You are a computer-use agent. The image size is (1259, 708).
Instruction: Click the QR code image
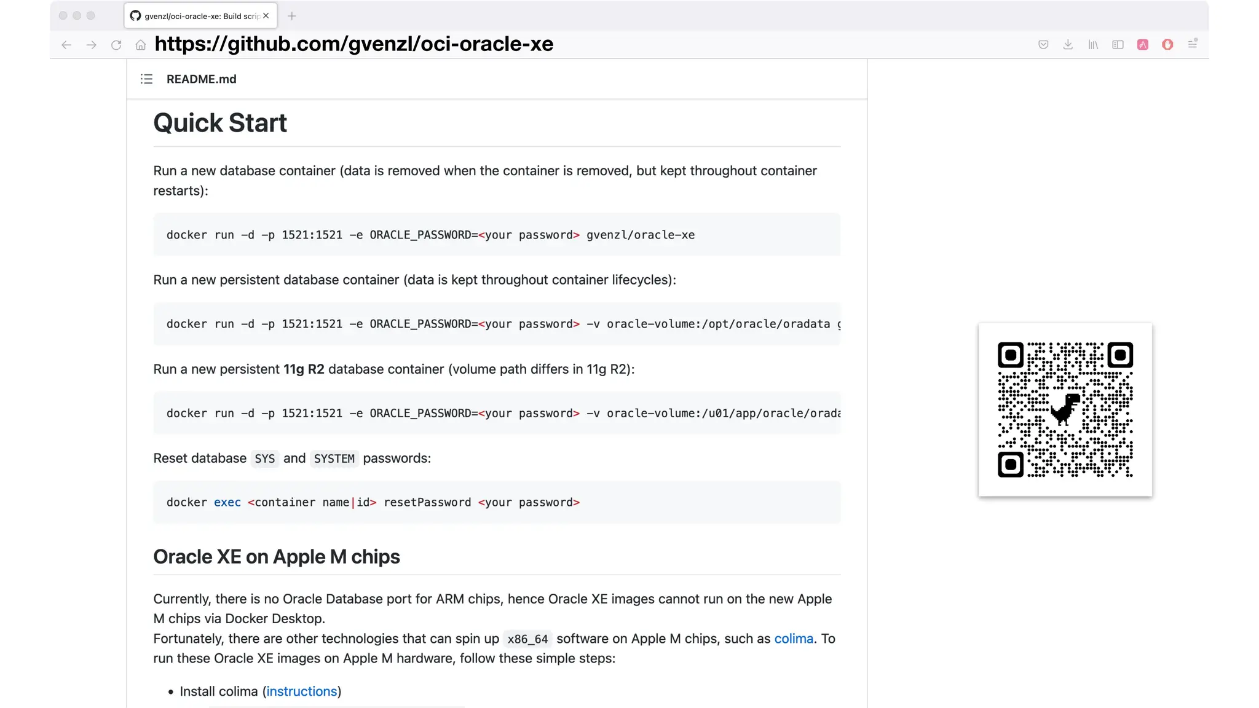1065,409
